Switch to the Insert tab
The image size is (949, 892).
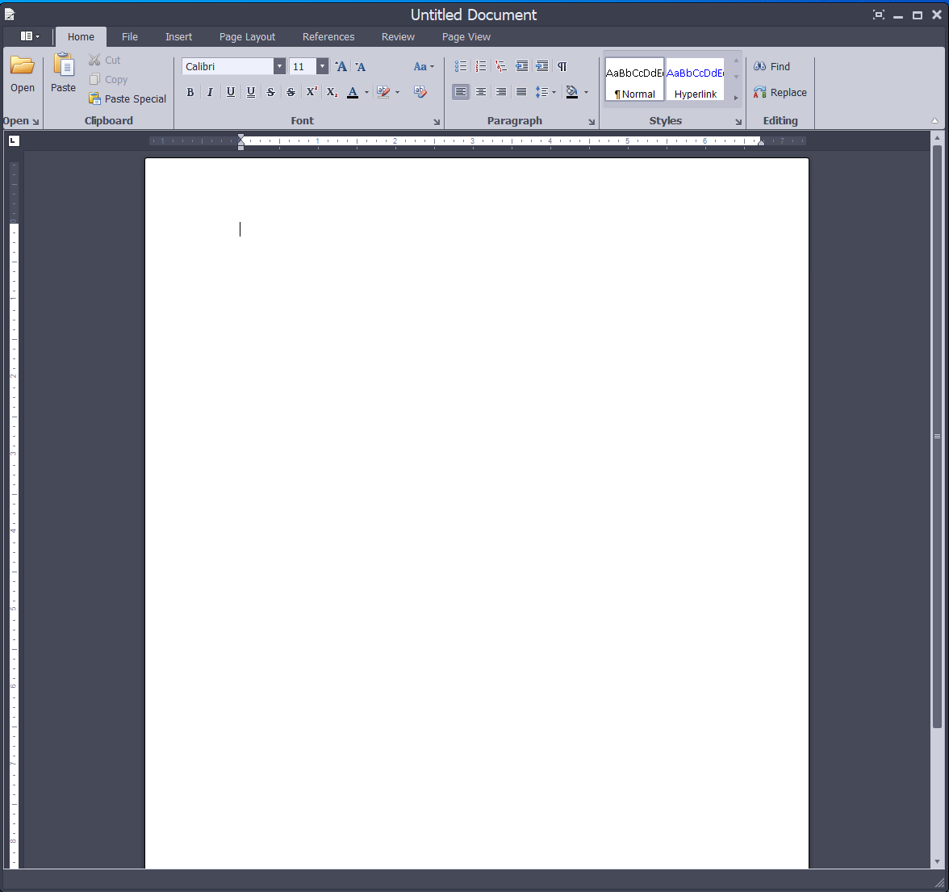pyautogui.click(x=178, y=37)
